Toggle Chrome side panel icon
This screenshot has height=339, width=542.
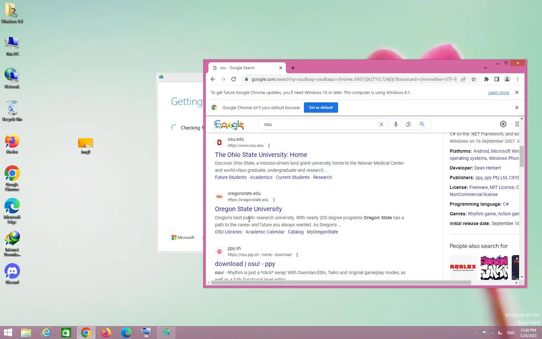pyautogui.click(x=497, y=79)
